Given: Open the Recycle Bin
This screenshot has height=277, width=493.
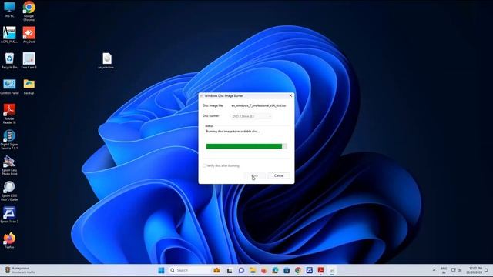Looking at the screenshot, I should click(9, 61).
